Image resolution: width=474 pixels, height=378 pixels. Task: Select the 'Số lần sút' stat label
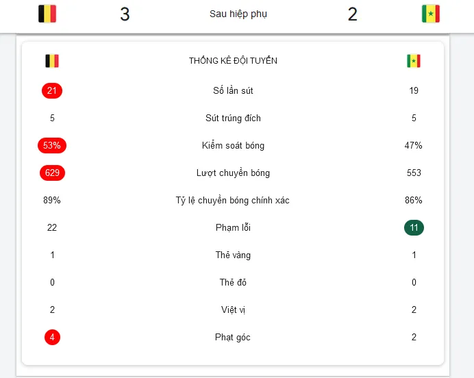233,90
